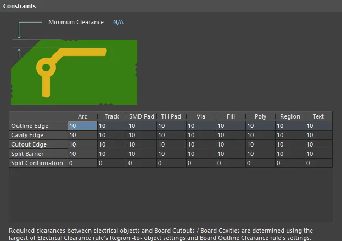This screenshot has width=342, height=241.
Task: Select Cutout Edge Region clearance cell
Action: click(290, 144)
